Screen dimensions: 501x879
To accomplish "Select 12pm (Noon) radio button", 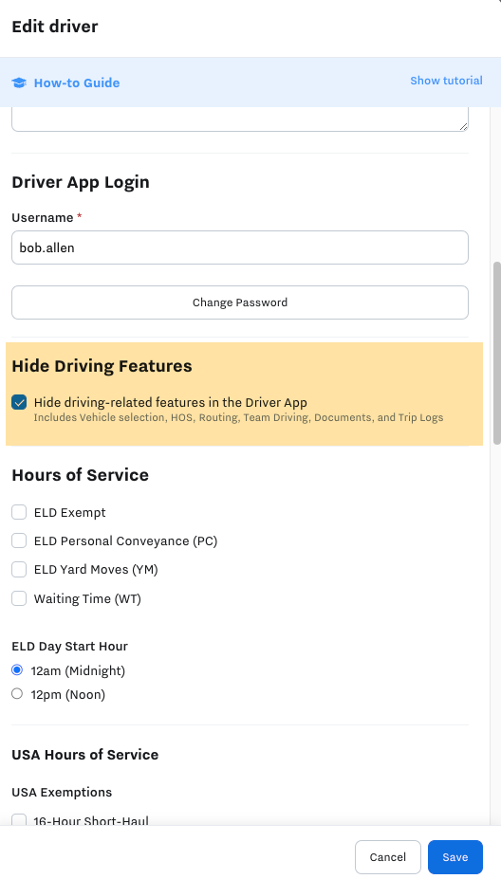I will (17, 694).
